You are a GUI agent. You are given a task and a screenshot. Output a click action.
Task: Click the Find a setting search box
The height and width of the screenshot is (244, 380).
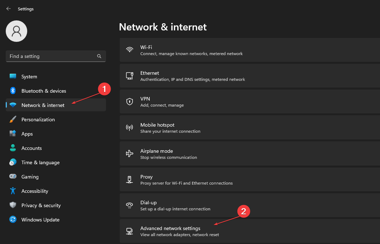coord(56,56)
